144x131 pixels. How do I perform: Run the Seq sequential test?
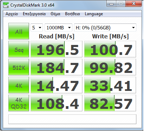[19, 49]
